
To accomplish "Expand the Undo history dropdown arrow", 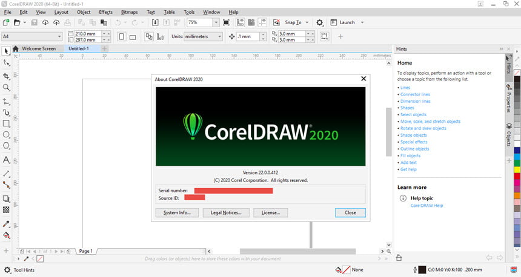I will pos(125,22).
